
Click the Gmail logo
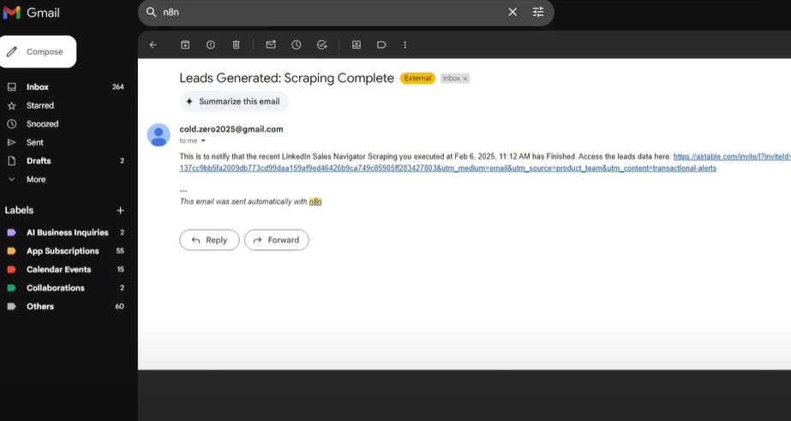click(x=31, y=13)
